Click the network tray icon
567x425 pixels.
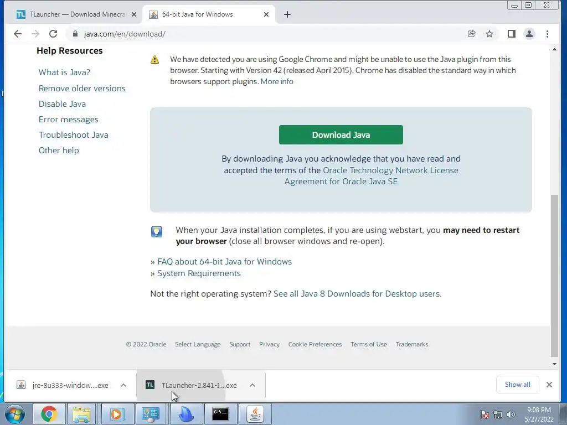(498, 414)
